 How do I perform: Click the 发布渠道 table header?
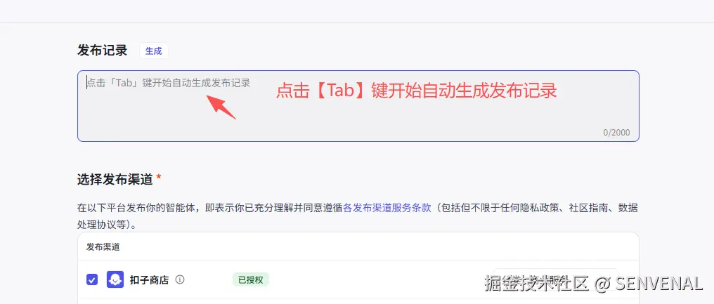103,246
